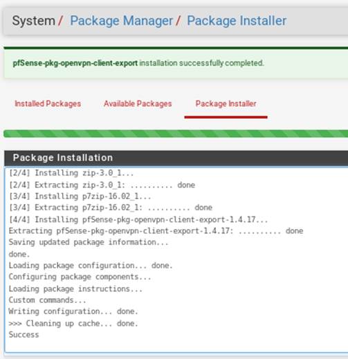
Task: Open the Available Packages tab
Action: (138, 104)
